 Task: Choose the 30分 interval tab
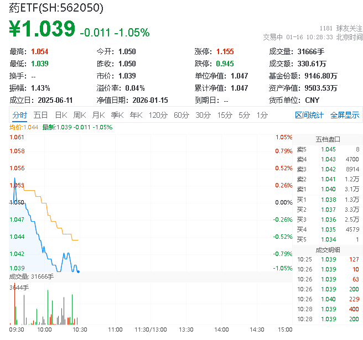coord(203,115)
